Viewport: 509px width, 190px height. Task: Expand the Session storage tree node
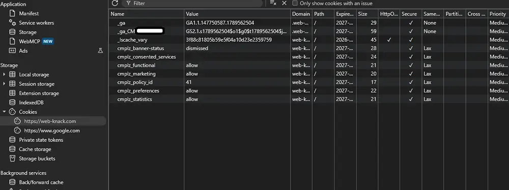pos(4,84)
